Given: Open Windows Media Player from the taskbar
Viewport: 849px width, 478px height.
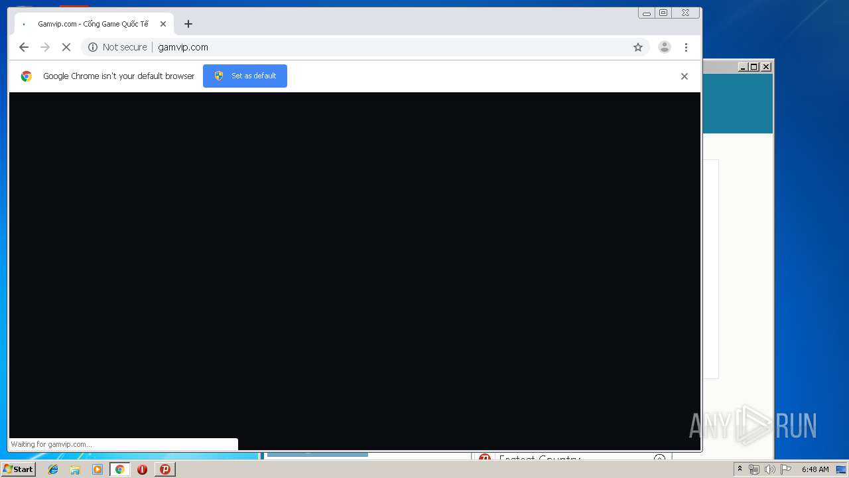Looking at the screenshot, I should (98, 469).
